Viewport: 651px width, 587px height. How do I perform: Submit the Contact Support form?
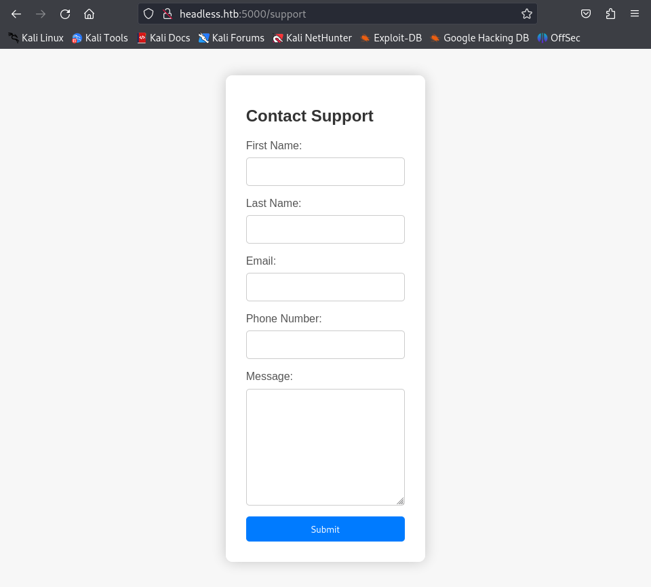click(x=325, y=529)
